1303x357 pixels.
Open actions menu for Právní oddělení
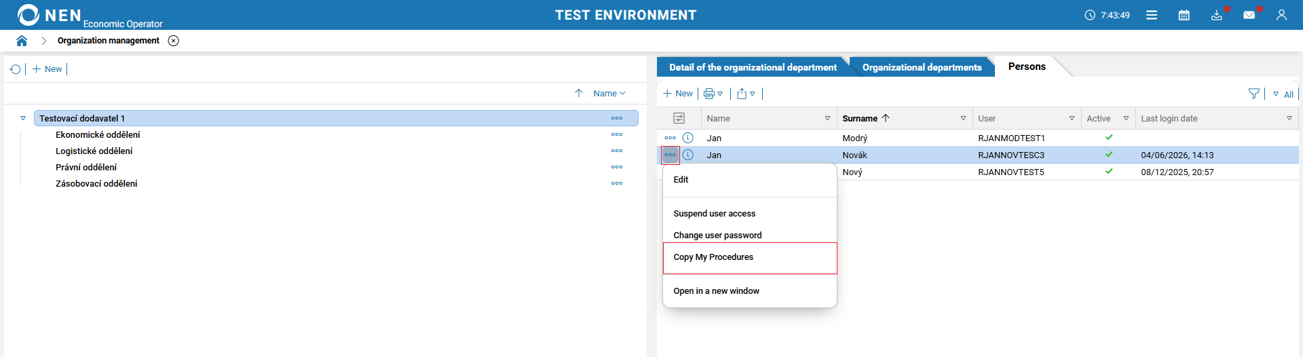(617, 167)
